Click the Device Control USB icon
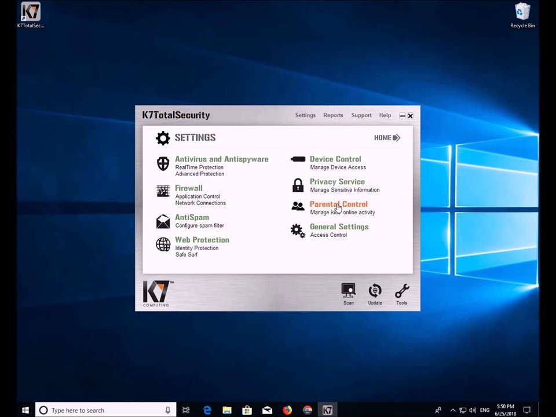Image resolution: width=556 pixels, height=417 pixels. (298, 159)
